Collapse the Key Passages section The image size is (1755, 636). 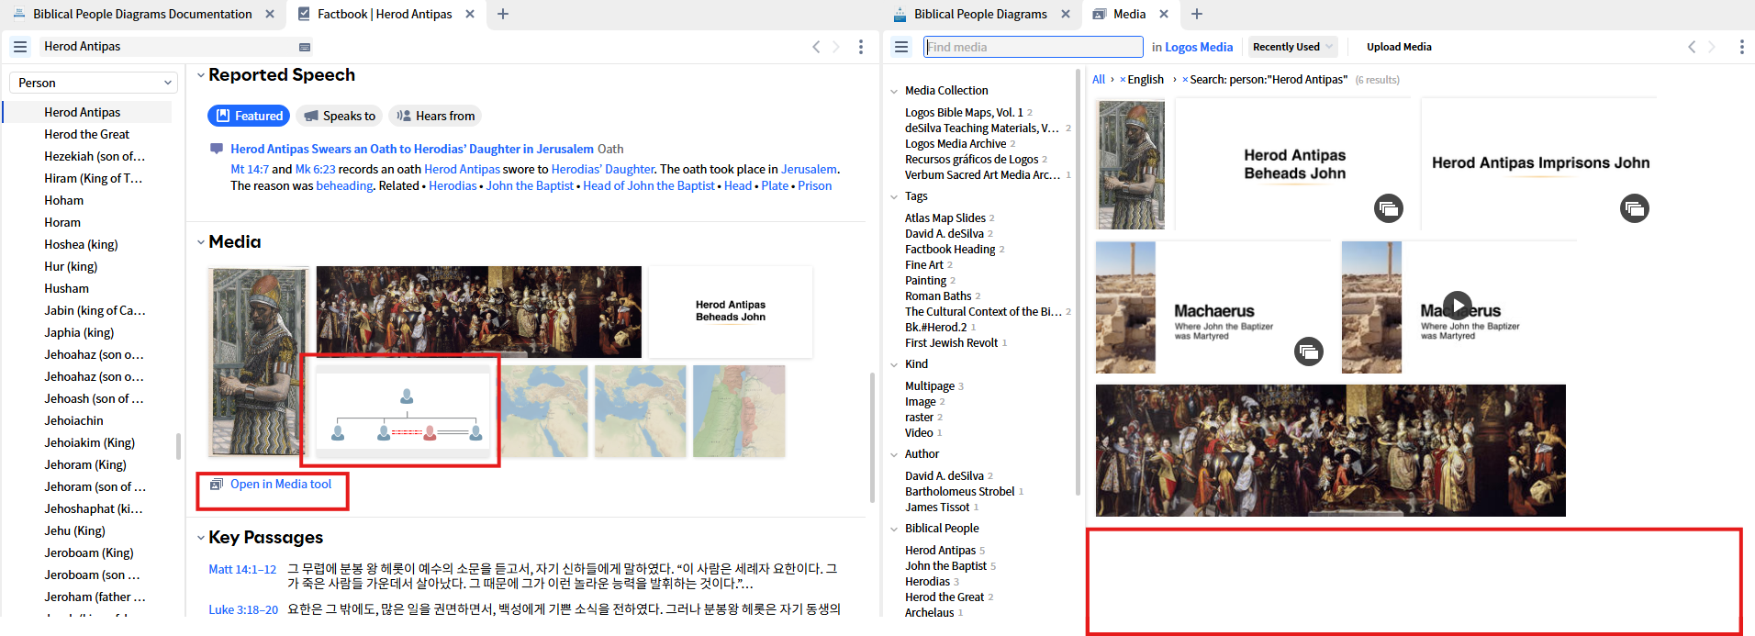click(x=200, y=538)
